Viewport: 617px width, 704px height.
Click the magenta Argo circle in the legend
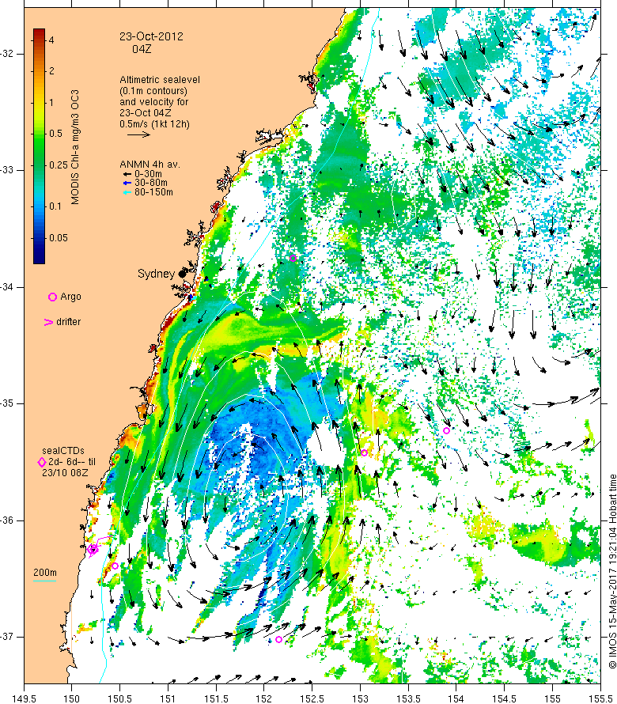tap(52, 297)
